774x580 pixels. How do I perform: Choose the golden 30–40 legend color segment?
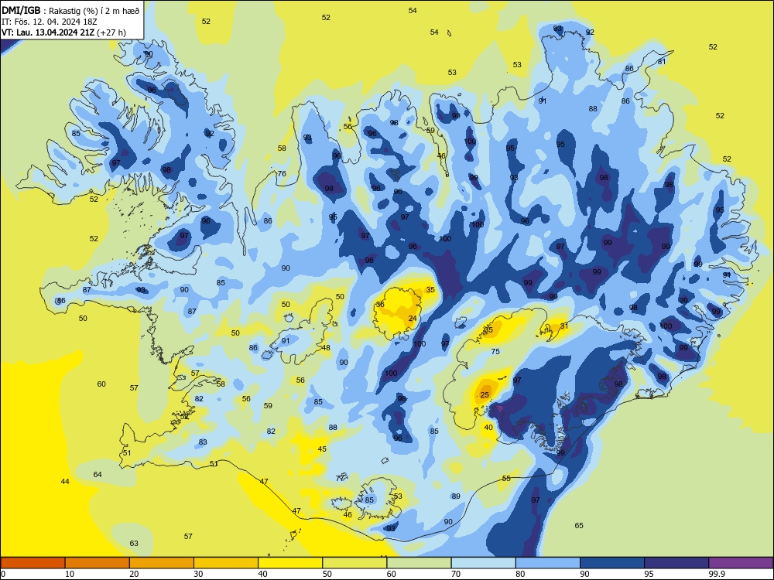coord(226,563)
